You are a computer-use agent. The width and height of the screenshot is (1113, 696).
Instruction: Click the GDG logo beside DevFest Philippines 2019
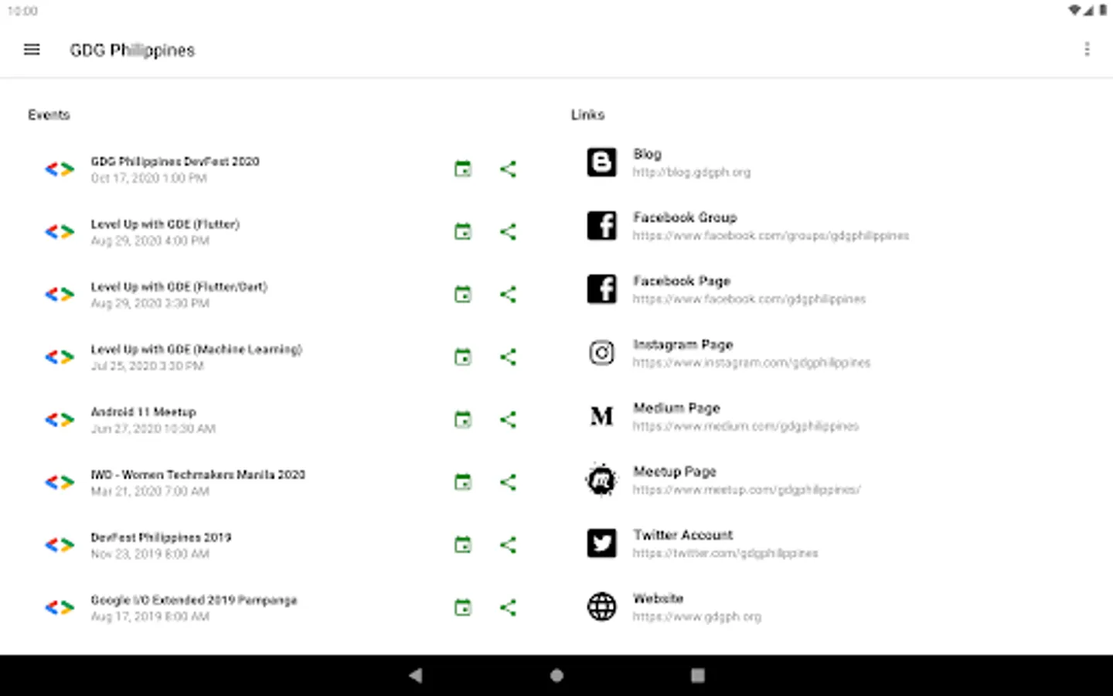[x=60, y=544]
